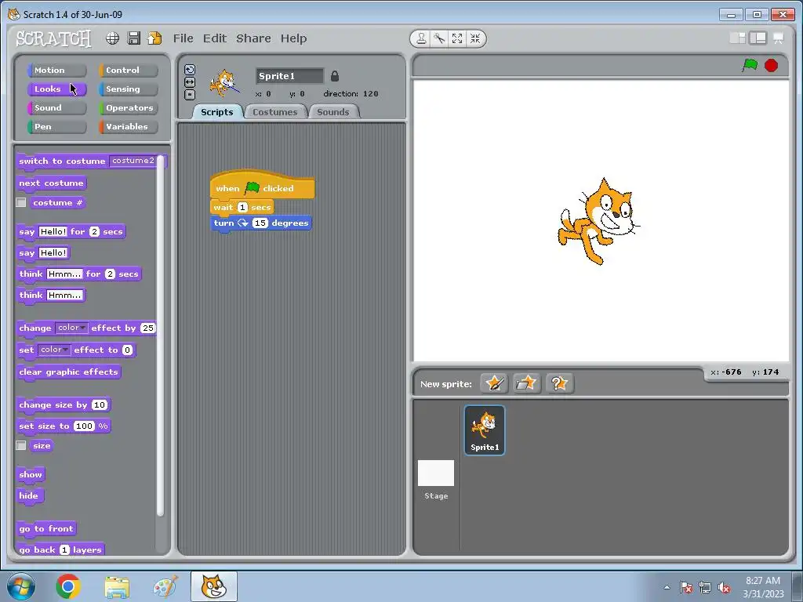Enable the size stage monitor checkbox
The image size is (803, 602).
pos(21,445)
